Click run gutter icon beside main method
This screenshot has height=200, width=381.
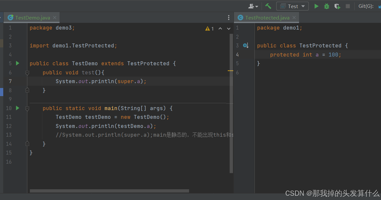pyautogui.click(x=18, y=108)
